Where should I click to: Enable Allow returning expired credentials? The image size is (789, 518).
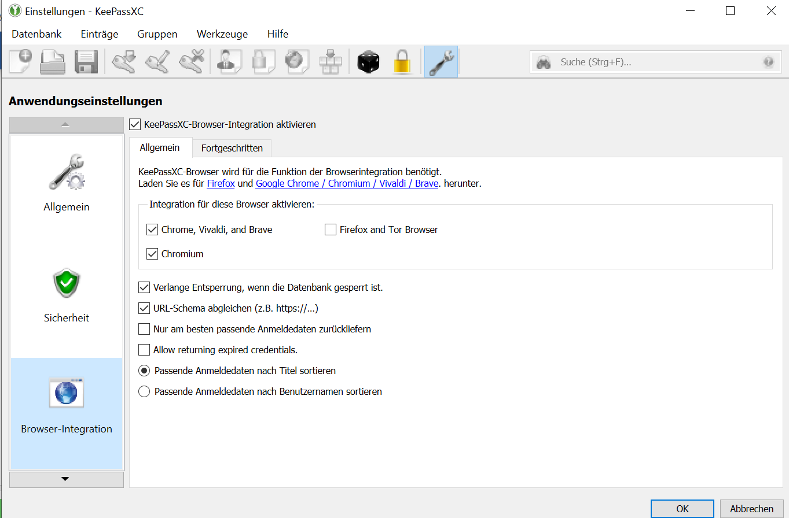click(144, 350)
